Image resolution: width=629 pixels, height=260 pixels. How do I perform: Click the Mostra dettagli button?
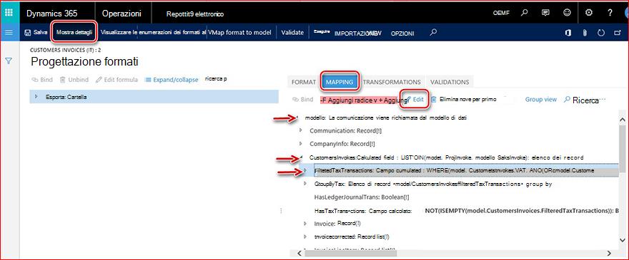click(x=74, y=32)
